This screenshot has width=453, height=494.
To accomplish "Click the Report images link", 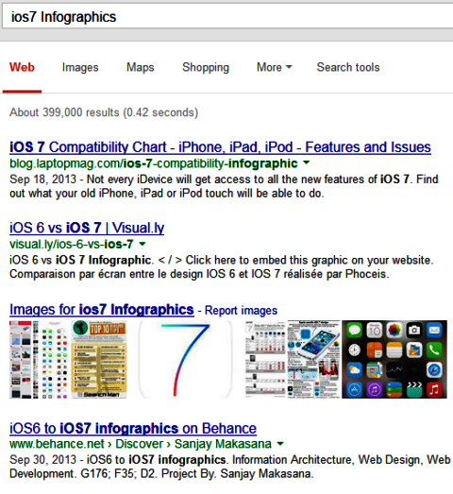I will (242, 311).
